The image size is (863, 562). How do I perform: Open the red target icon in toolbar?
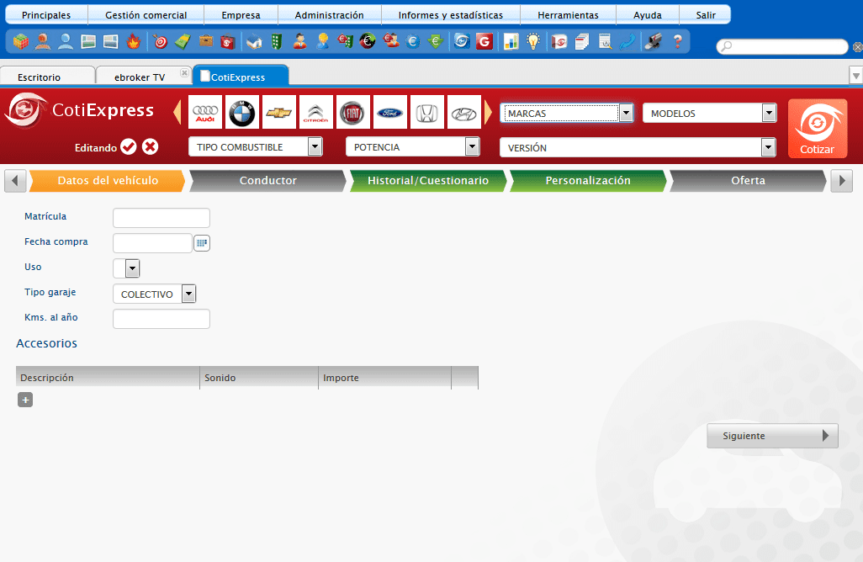[x=160, y=41]
